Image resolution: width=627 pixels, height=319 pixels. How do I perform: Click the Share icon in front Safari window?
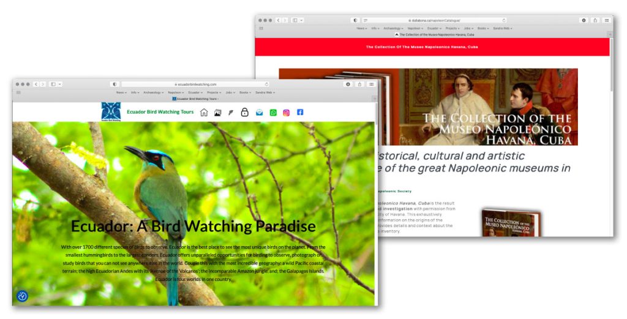[359, 84]
